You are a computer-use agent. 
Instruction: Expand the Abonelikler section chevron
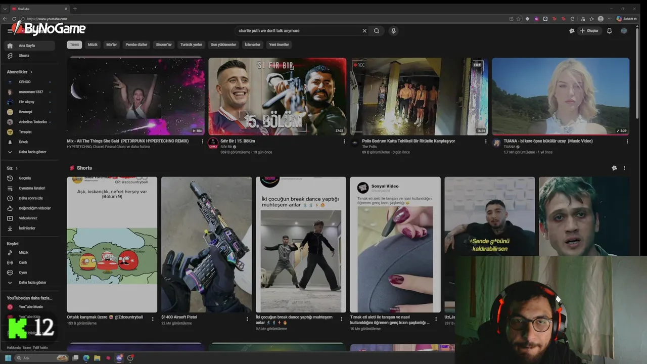(31, 72)
